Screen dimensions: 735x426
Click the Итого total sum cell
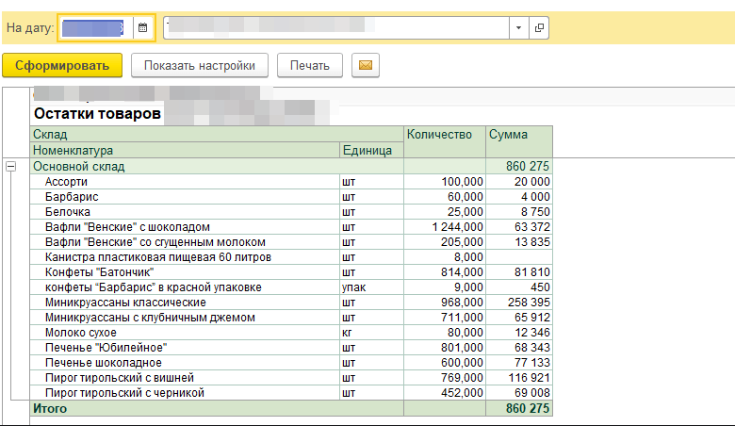[x=519, y=408]
